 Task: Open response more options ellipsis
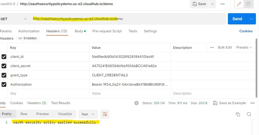pos(252,103)
